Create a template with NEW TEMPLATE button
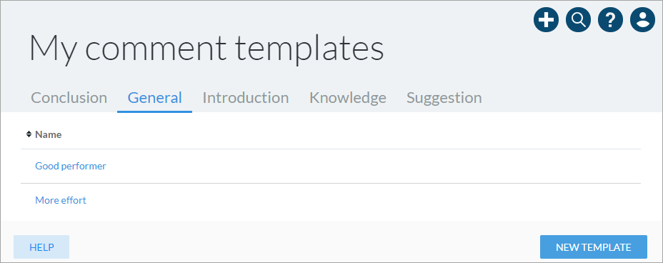Viewport: 663px width, 263px height. click(593, 247)
